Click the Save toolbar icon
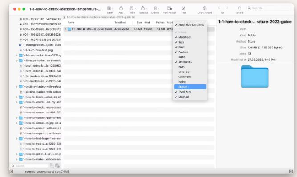This screenshot has width=297, height=177. (x=109, y=8)
